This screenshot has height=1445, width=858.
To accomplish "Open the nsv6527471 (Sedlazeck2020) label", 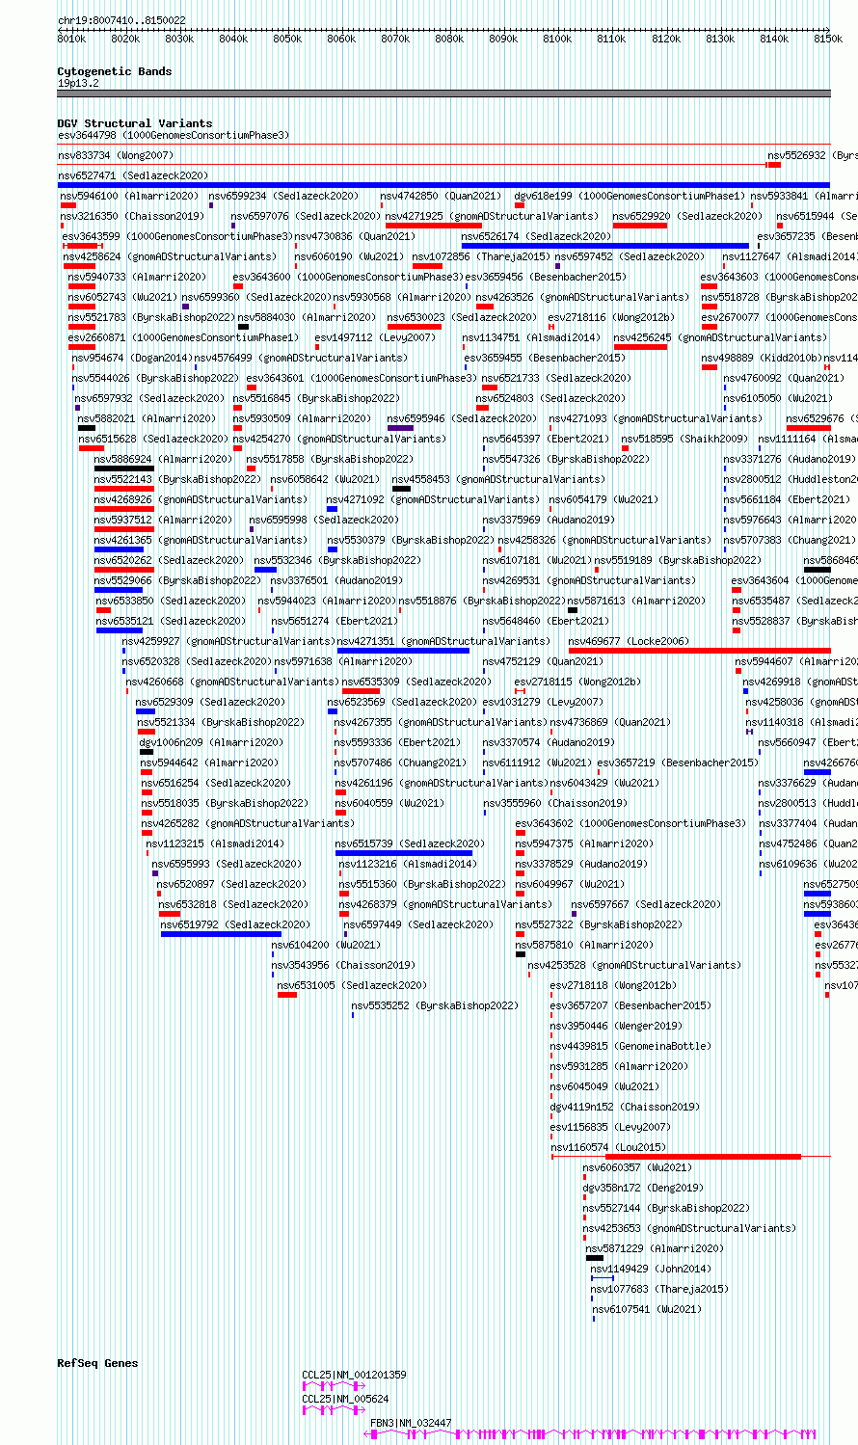I will [133, 175].
